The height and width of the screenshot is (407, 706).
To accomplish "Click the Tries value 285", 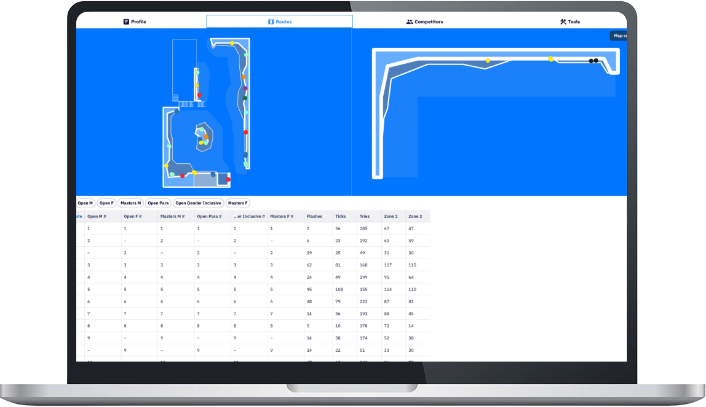I will (364, 228).
